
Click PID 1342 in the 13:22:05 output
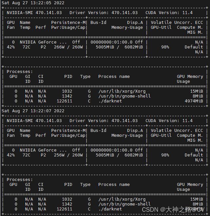pyautogui.click(x=67, y=96)
